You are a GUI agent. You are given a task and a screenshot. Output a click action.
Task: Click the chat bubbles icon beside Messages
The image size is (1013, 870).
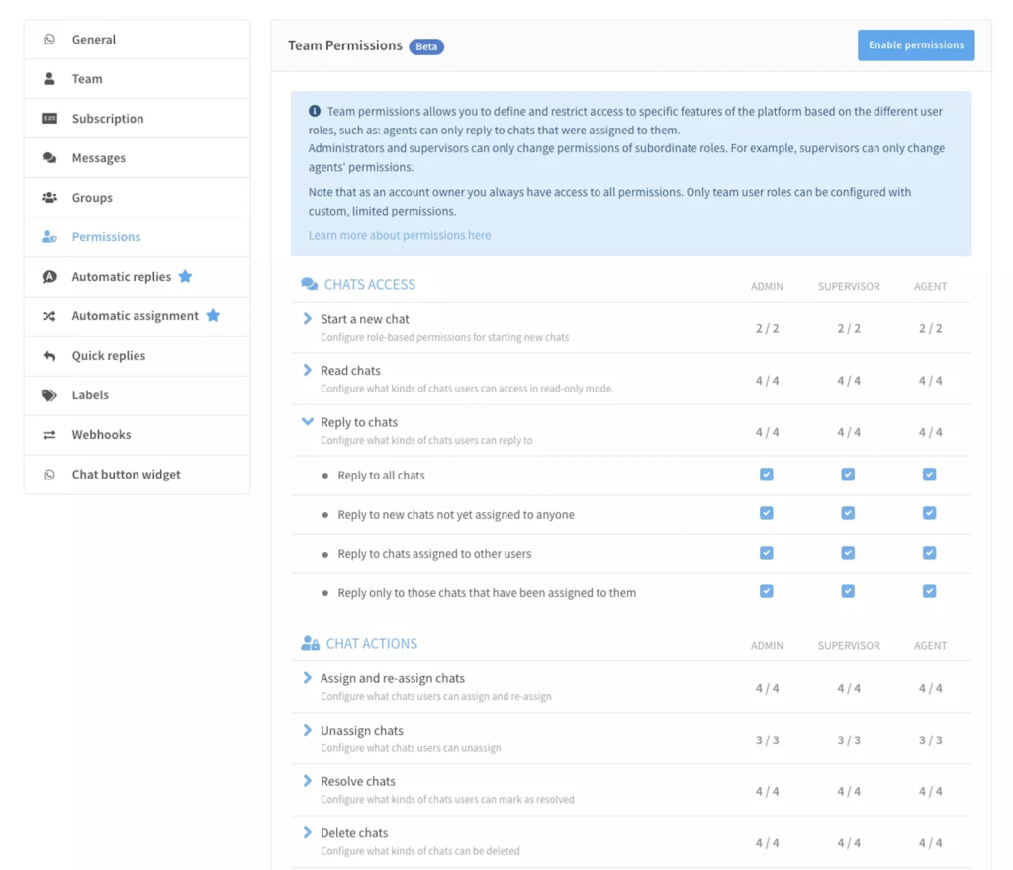[x=49, y=158]
